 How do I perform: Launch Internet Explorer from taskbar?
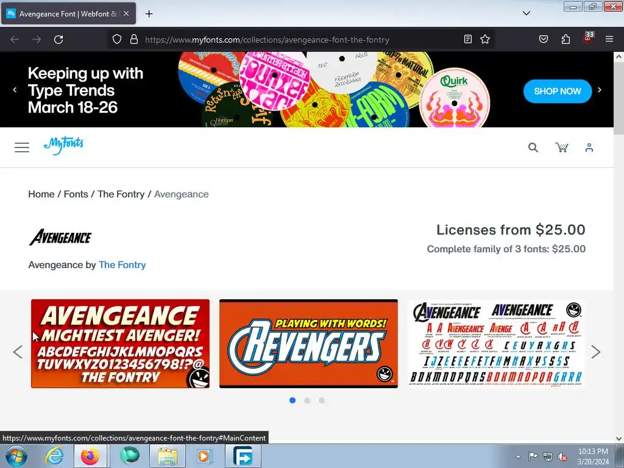tap(54, 456)
